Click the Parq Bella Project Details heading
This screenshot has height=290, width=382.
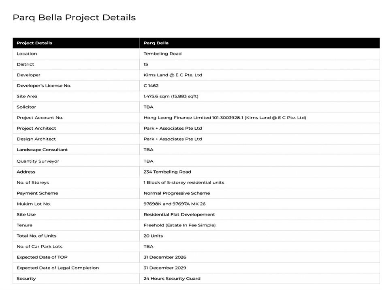[x=74, y=17]
